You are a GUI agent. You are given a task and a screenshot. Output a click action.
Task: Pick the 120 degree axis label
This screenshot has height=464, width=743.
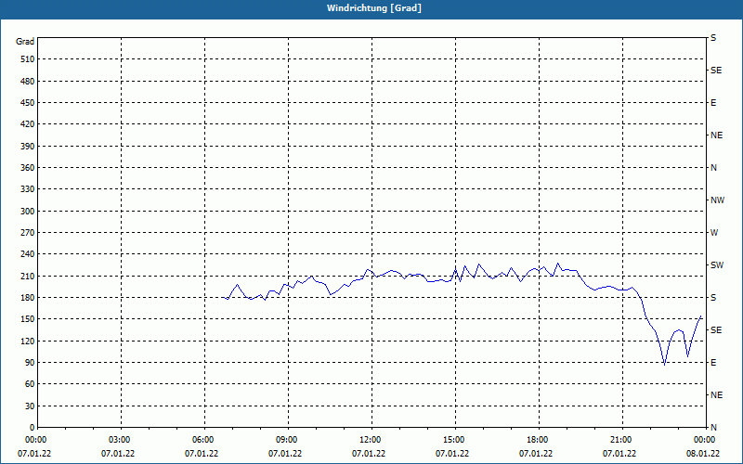(x=28, y=341)
